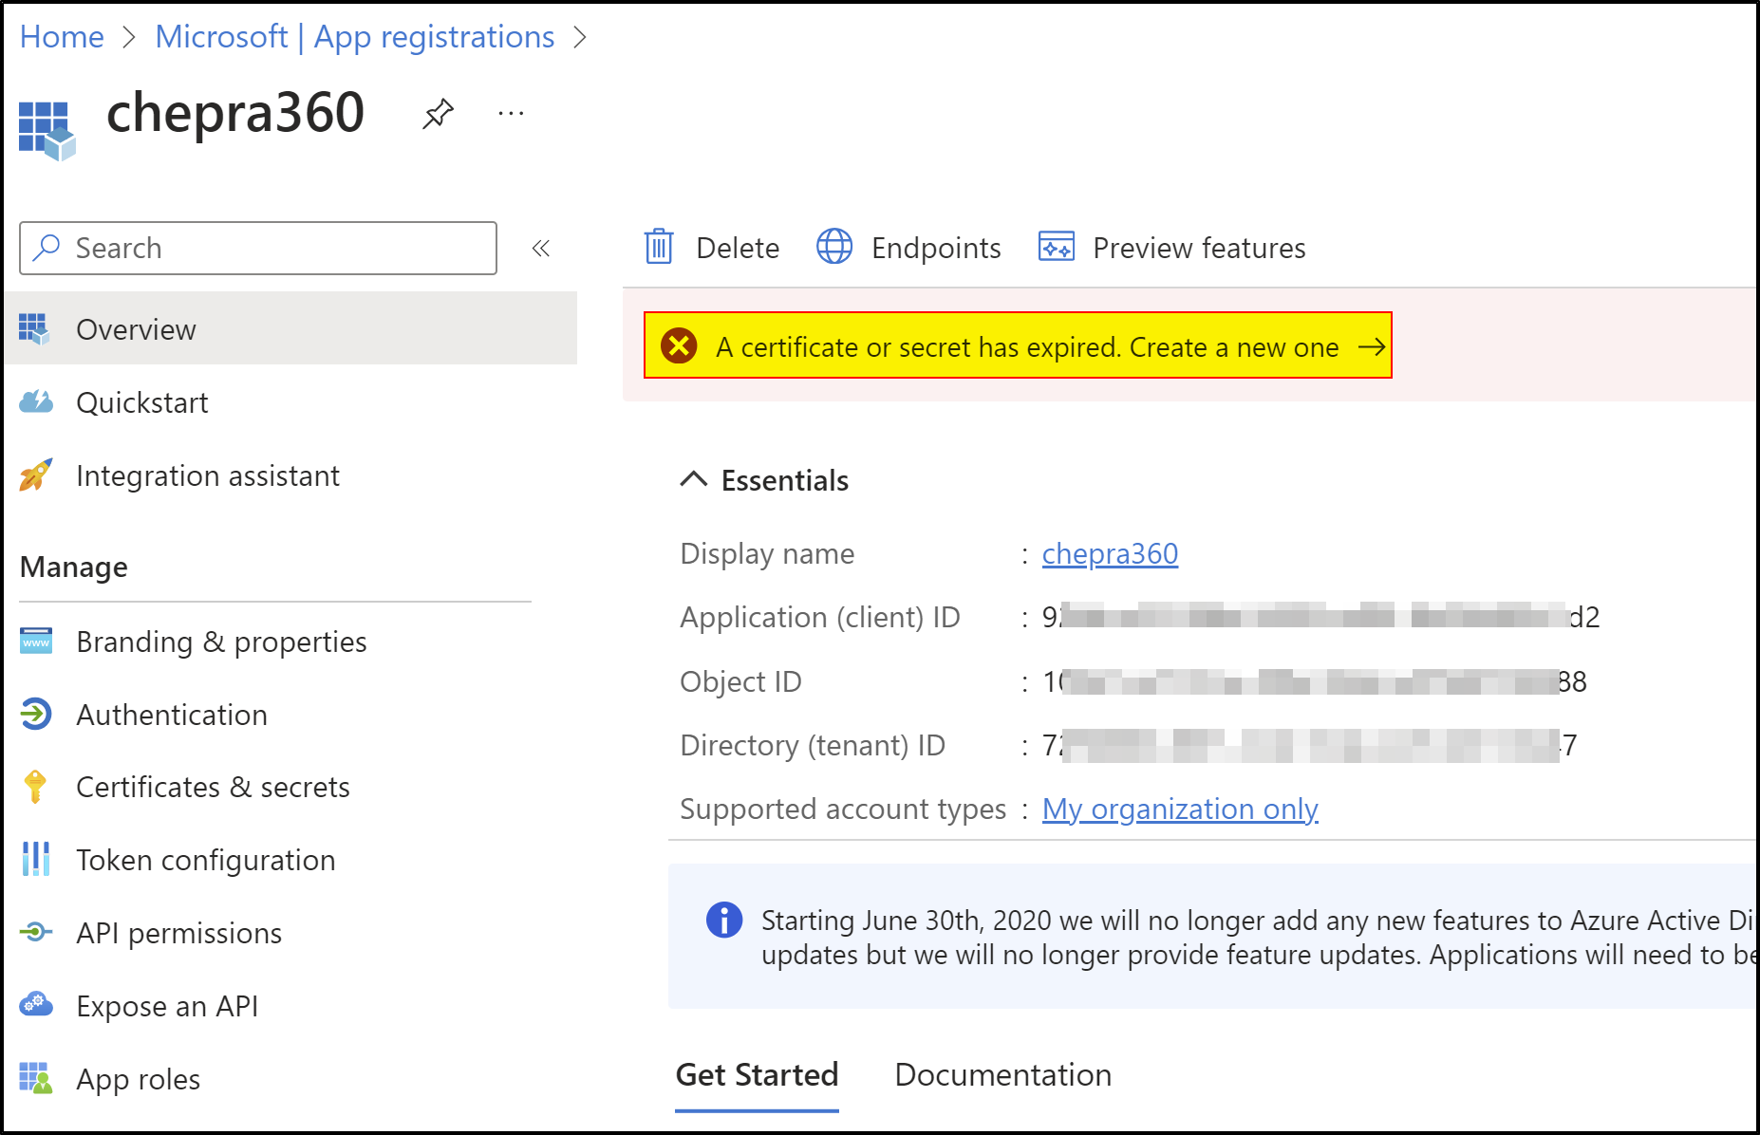Open the Quickstart page
This screenshot has height=1135, width=1760.
coord(142,402)
